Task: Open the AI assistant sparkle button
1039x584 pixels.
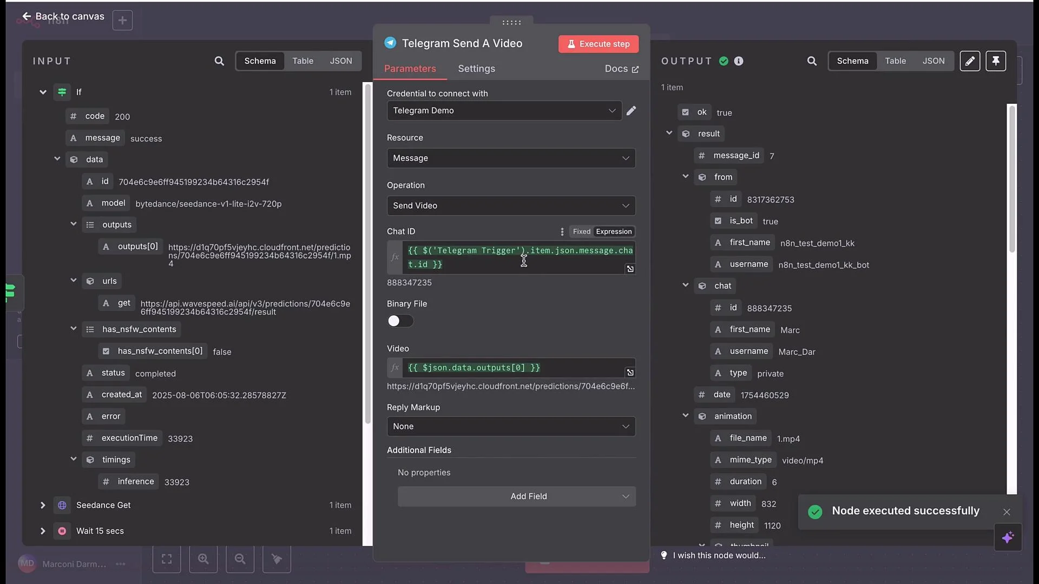Action: pyautogui.click(x=1008, y=537)
